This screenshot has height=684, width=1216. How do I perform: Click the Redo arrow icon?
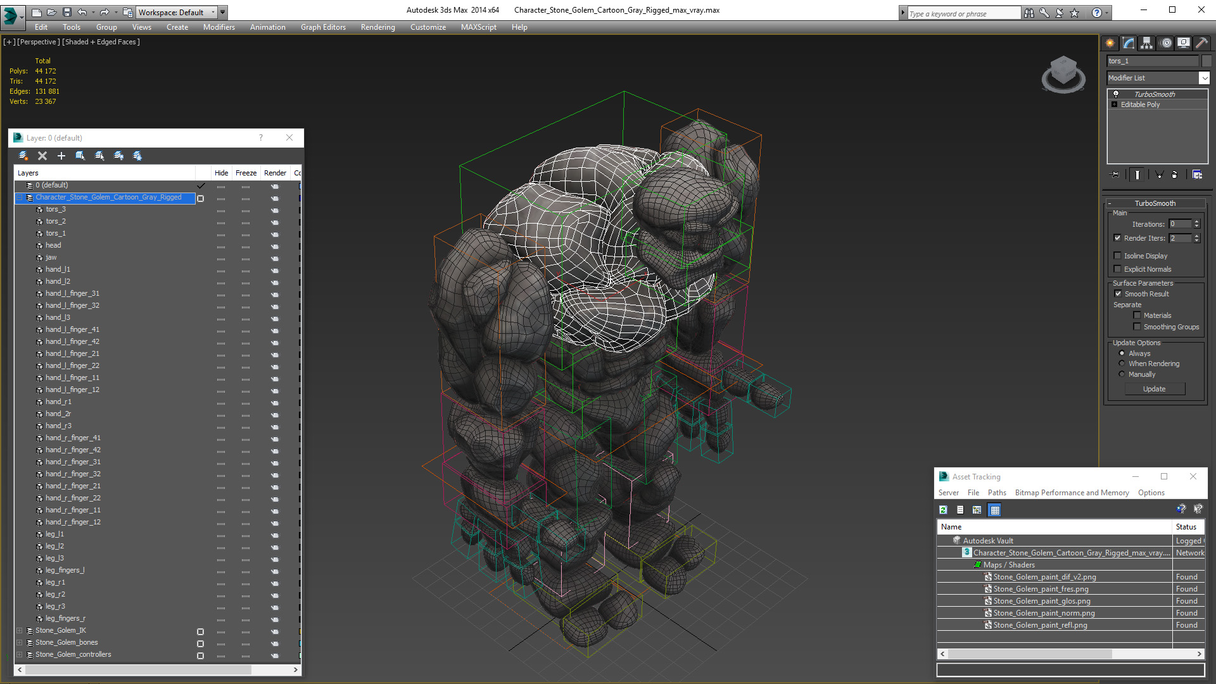[104, 12]
